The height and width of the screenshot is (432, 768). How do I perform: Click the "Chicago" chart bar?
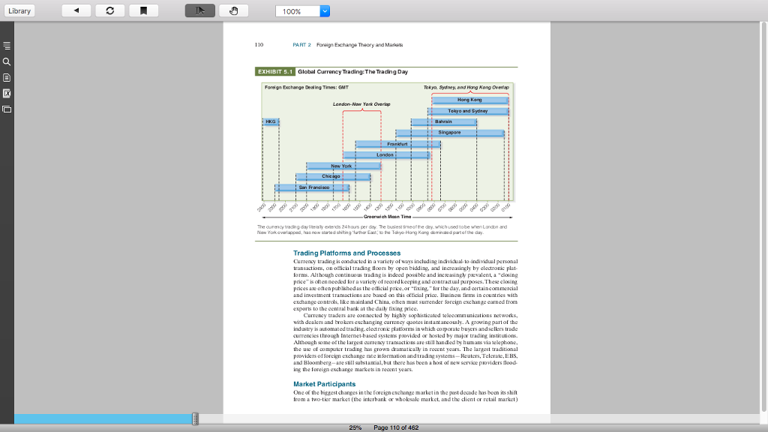click(332, 177)
